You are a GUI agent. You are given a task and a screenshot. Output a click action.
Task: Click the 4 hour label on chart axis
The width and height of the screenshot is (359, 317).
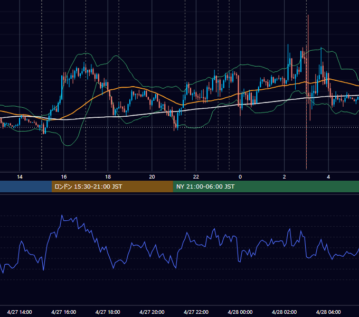(328, 177)
